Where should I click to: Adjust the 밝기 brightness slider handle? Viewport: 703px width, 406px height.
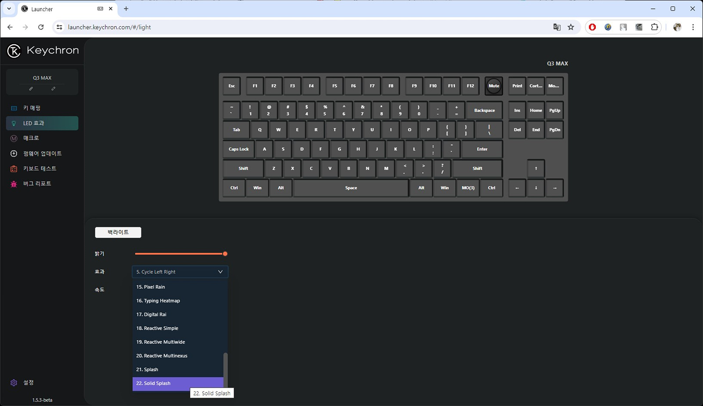click(x=225, y=254)
